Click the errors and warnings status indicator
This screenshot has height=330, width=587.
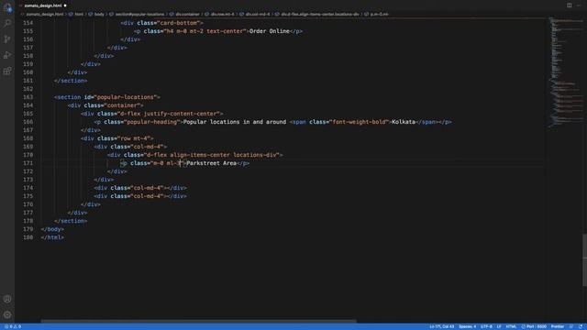(13, 326)
